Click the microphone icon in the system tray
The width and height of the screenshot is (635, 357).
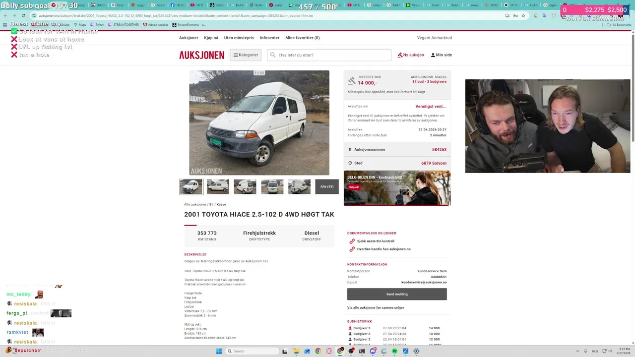click(x=585, y=351)
